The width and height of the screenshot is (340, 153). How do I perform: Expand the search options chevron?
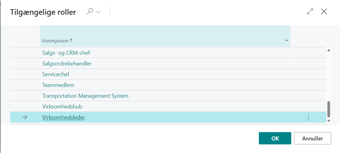pos(98,12)
